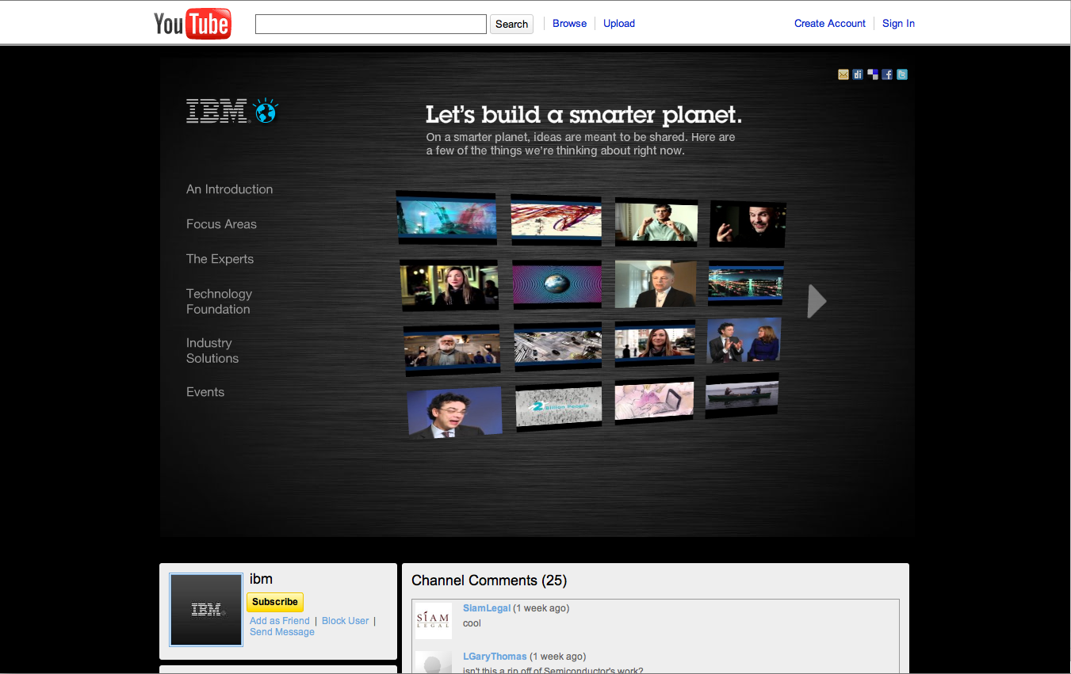
Task: Subscribe to the ibm channel
Action: point(275,602)
